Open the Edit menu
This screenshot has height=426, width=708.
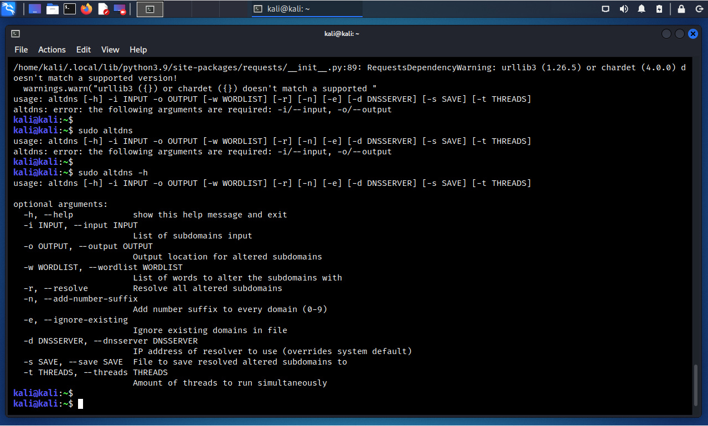pyautogui.click(x=84, y=50)
